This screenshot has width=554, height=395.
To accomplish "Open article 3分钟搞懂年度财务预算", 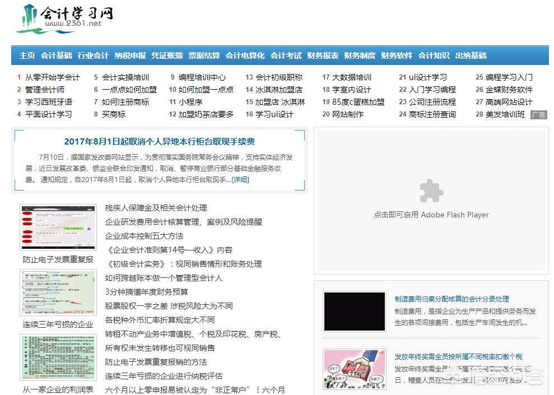I will 147,292.
